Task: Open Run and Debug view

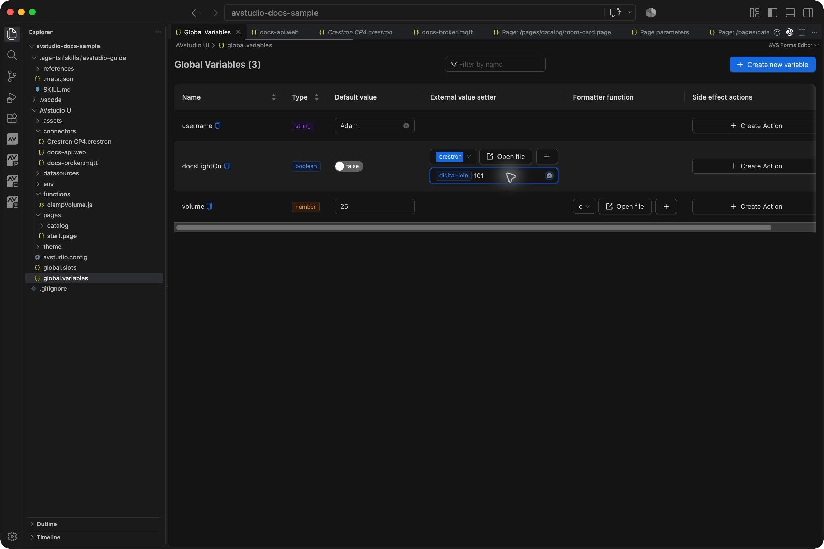Action: tap(12, 97)
